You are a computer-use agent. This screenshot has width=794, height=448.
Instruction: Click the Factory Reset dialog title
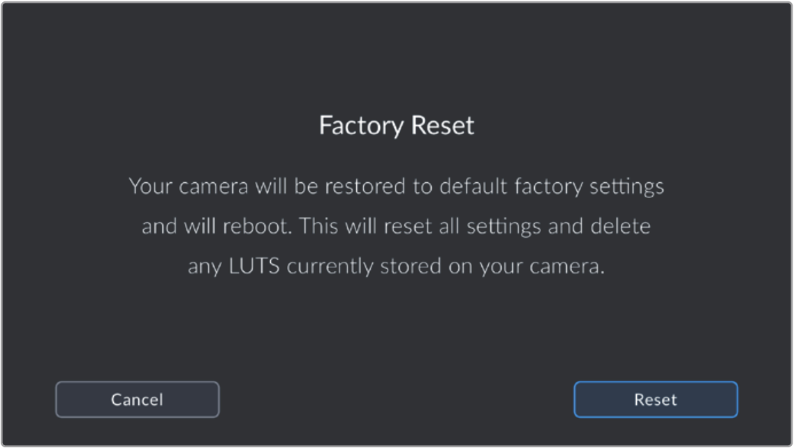(397, 126)
